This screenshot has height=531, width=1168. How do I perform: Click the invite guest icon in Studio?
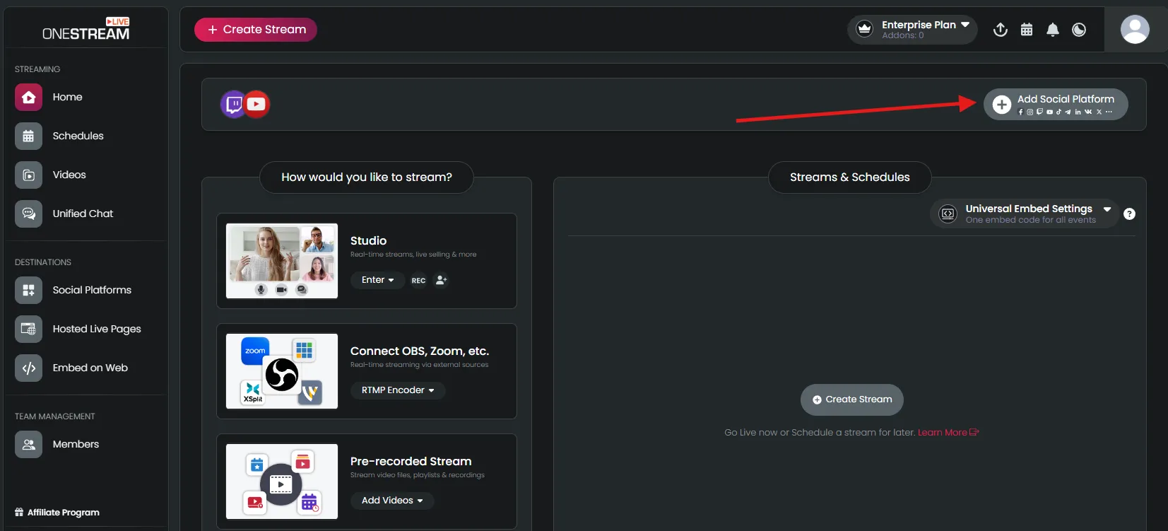[441, 280]
